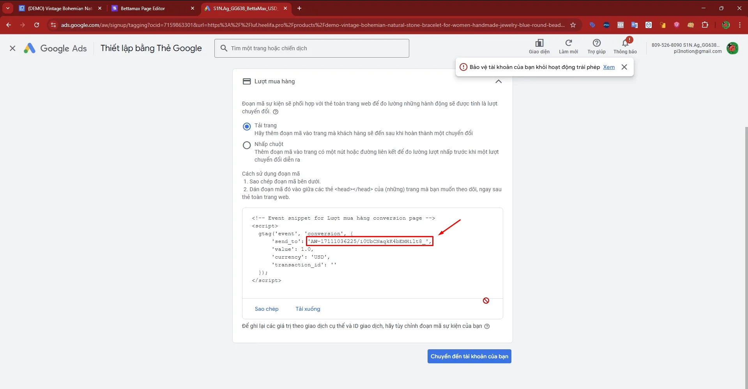
Task: Click the help icon after sự kiện của bạn
Action: click(x=487, y=326)
